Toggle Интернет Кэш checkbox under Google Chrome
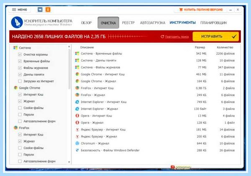251x176 pixels. [20, 94]
